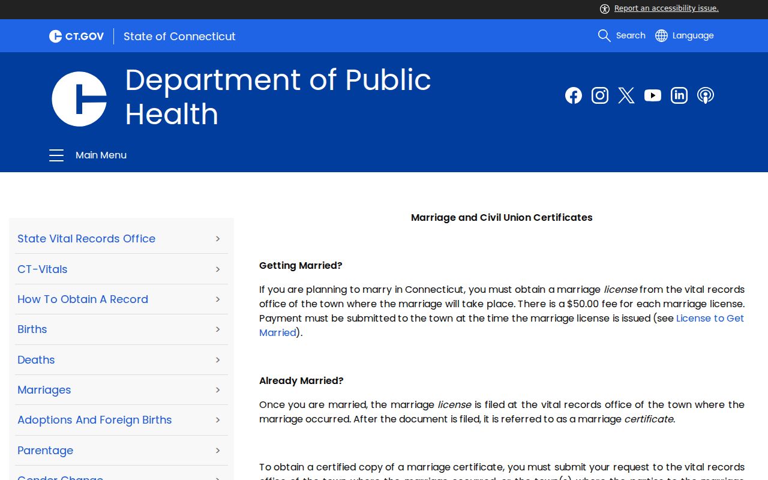768x480 pixels.
Task: Click the accessibility figure icon
Action: coord(605,8)
